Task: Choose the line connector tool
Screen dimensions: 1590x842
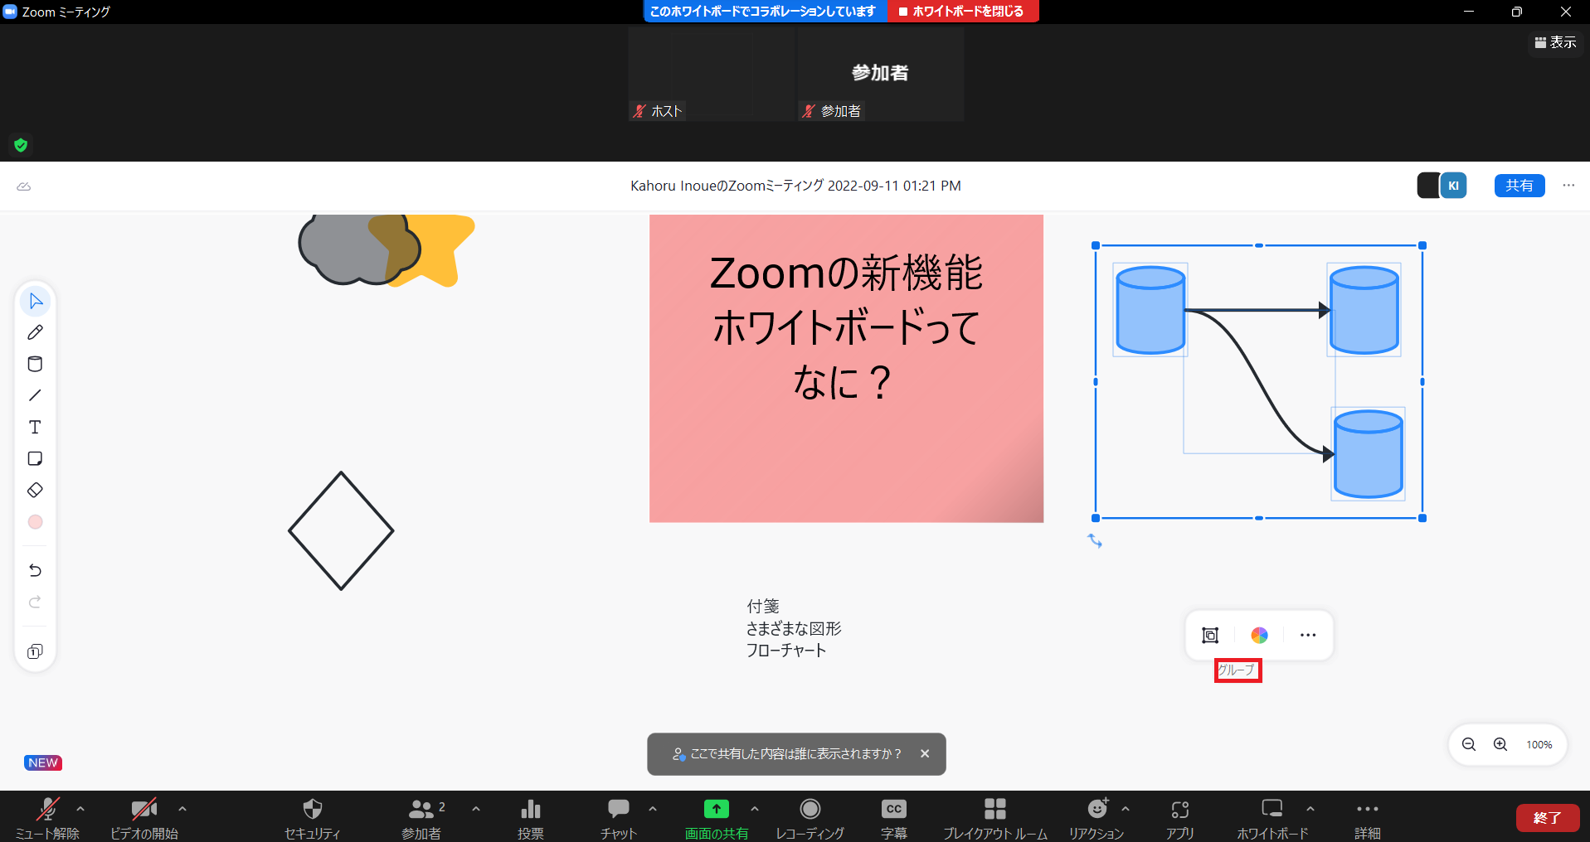Action: pos(35,395)
